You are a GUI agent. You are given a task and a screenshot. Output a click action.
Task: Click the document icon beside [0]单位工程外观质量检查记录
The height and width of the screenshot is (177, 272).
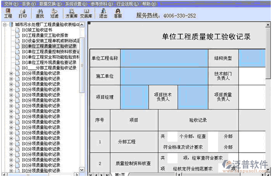(x=17, y=62)
